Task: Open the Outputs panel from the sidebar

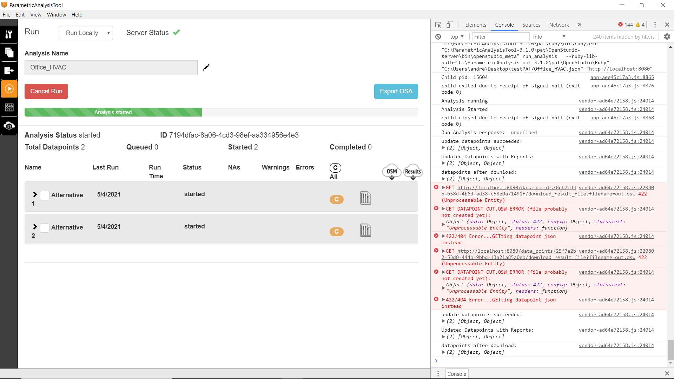Action: [9, 71]
